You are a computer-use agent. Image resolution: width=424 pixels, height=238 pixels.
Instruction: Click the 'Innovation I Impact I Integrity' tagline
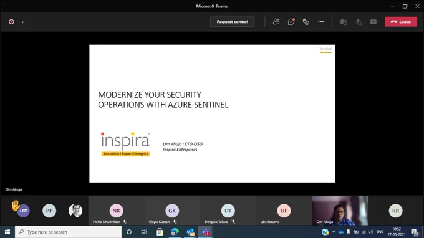point(125,154)
